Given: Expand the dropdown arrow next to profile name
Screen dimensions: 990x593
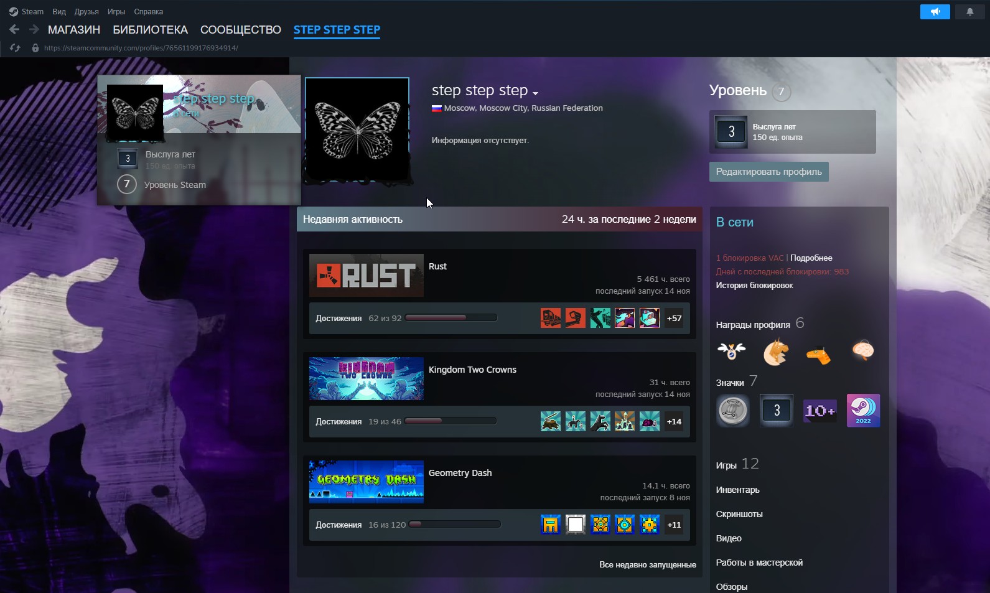Looking at the screenshot, I should pyautogui.click(x=535, y=93).
